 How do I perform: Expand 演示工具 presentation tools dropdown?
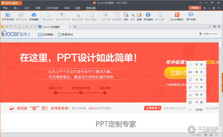coord(161,17)
